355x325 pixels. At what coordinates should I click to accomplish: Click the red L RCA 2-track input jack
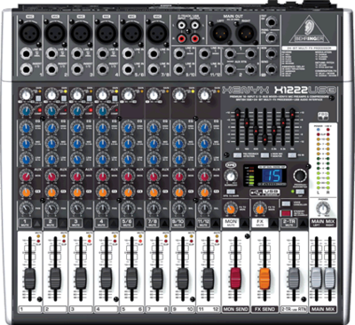pyautogui.click(x=181, y=38)
